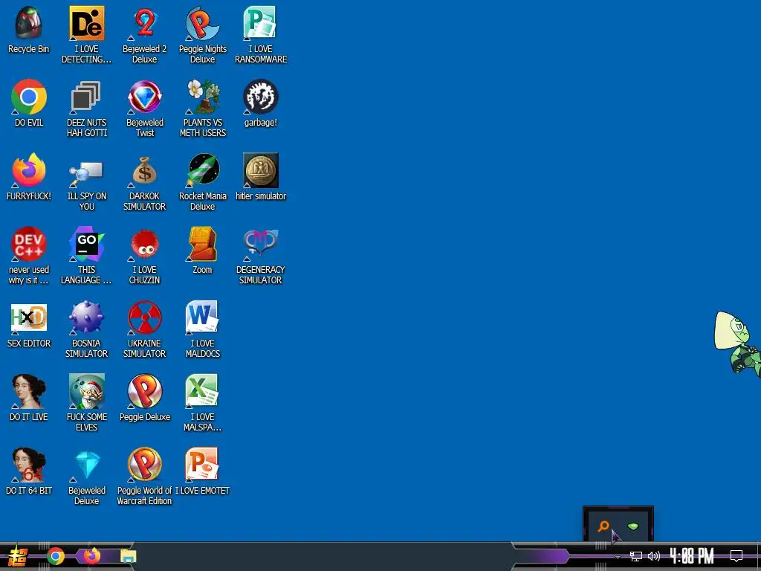This screenshot has height=571, width=761.
Task: Launch the GoLand 'GO' IDE shortcut
Action: coord(86,244)
